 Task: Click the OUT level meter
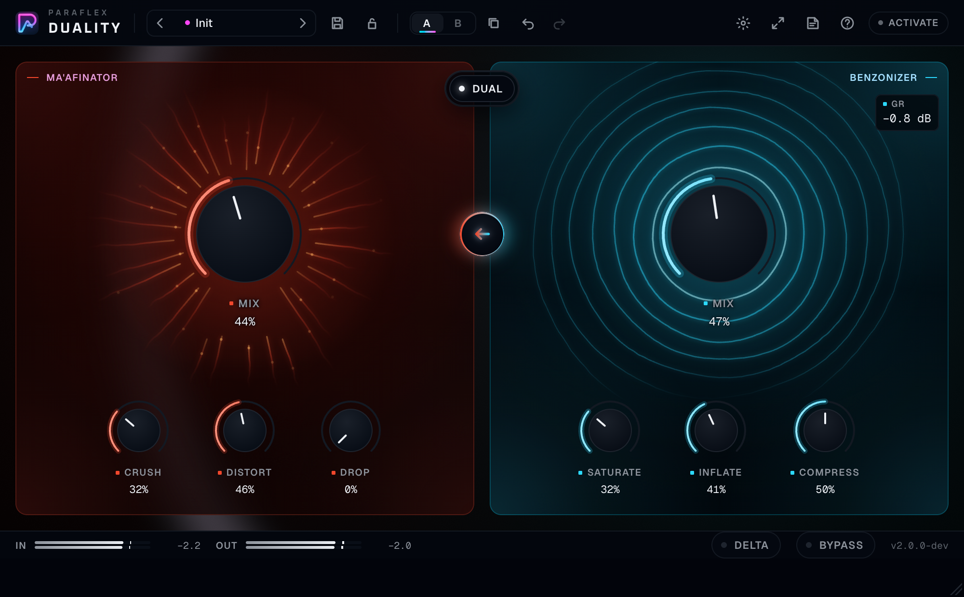pyautogui.click(x=304, y=545)
